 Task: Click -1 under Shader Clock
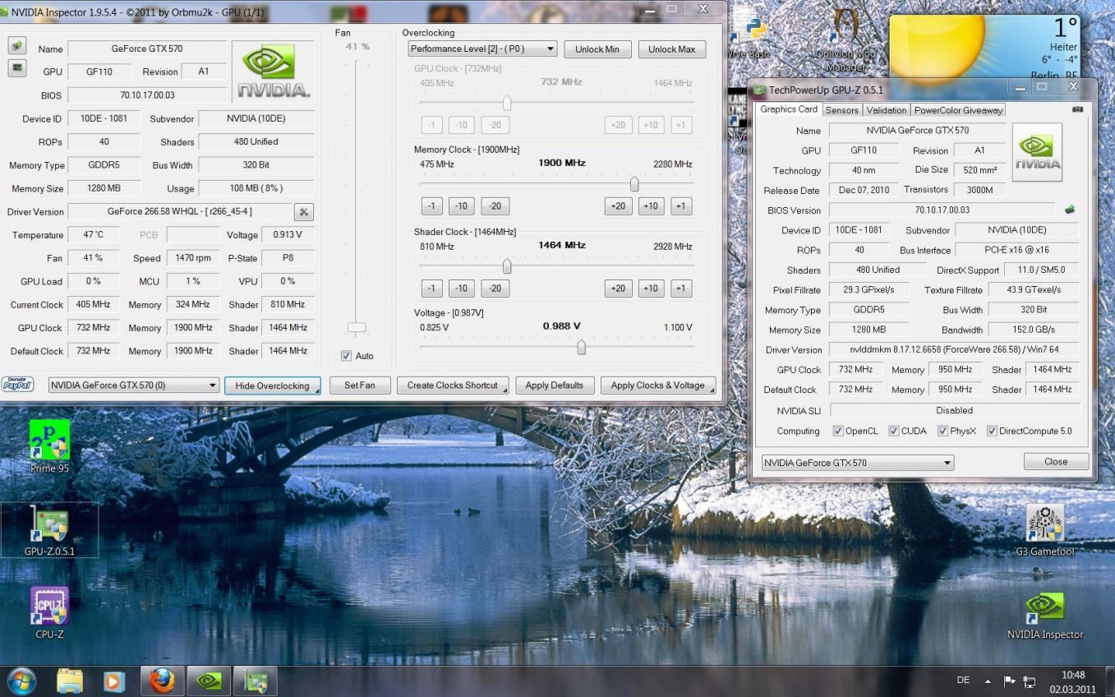pos(431,288)
